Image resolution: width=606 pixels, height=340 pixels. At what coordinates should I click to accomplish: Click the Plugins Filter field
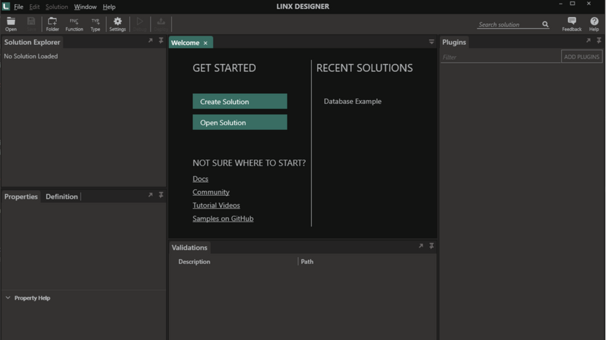click(500, 57)
